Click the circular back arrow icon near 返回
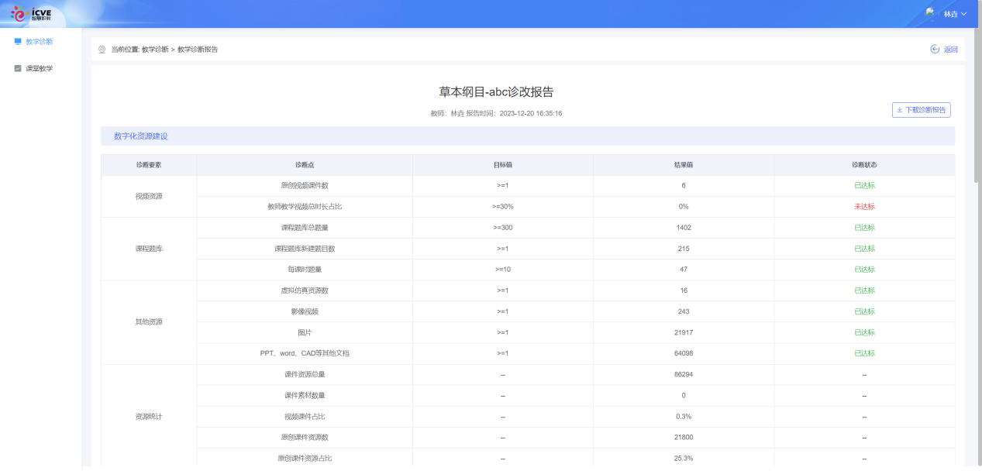The width and height of the screenshot is (982, 471). click(x=933, y=48)
